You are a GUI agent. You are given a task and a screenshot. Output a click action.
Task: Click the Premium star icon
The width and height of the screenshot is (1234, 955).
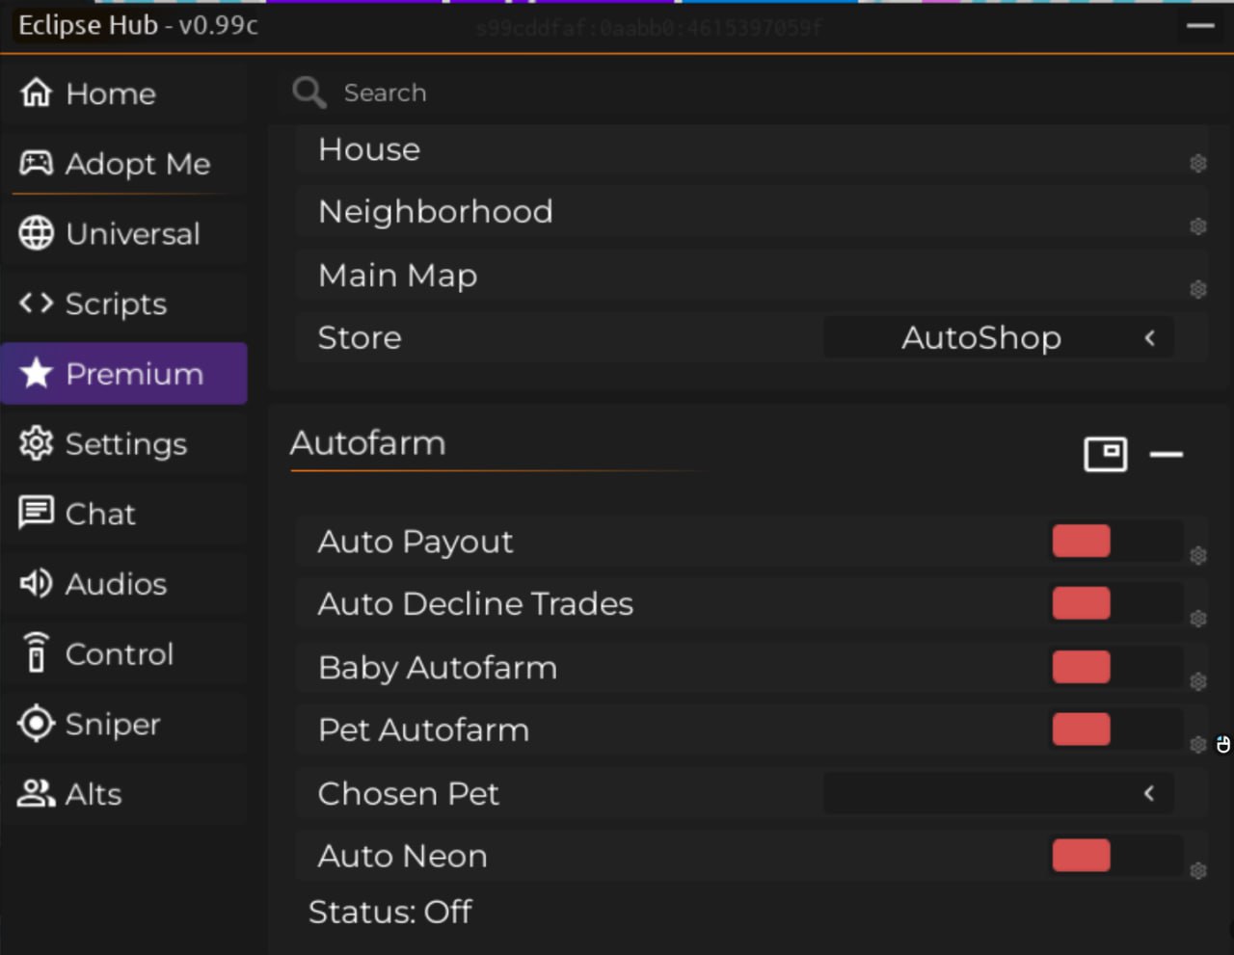click(37, 373)
